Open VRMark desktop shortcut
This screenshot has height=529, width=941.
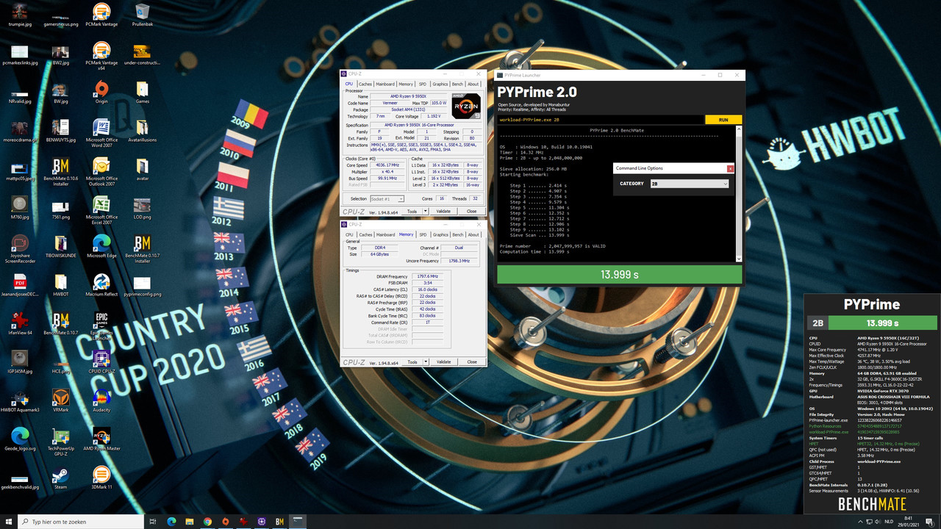click(60, 400)
